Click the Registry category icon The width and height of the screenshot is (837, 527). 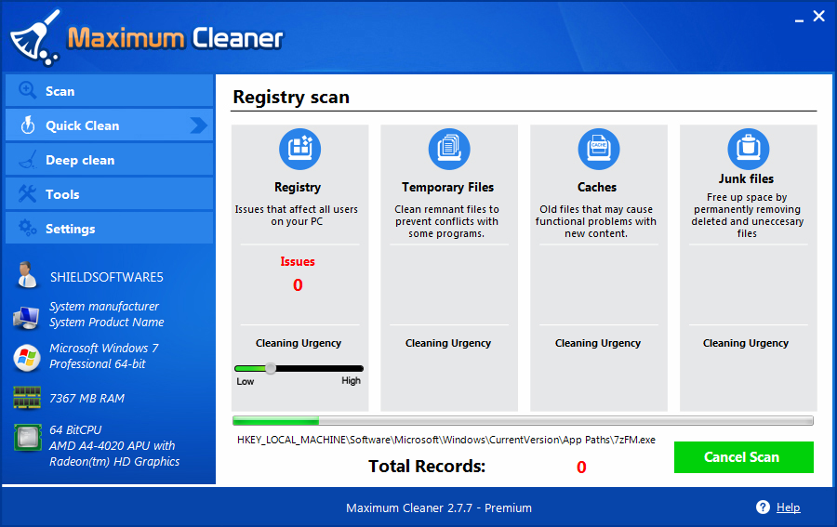click(300, 149)
